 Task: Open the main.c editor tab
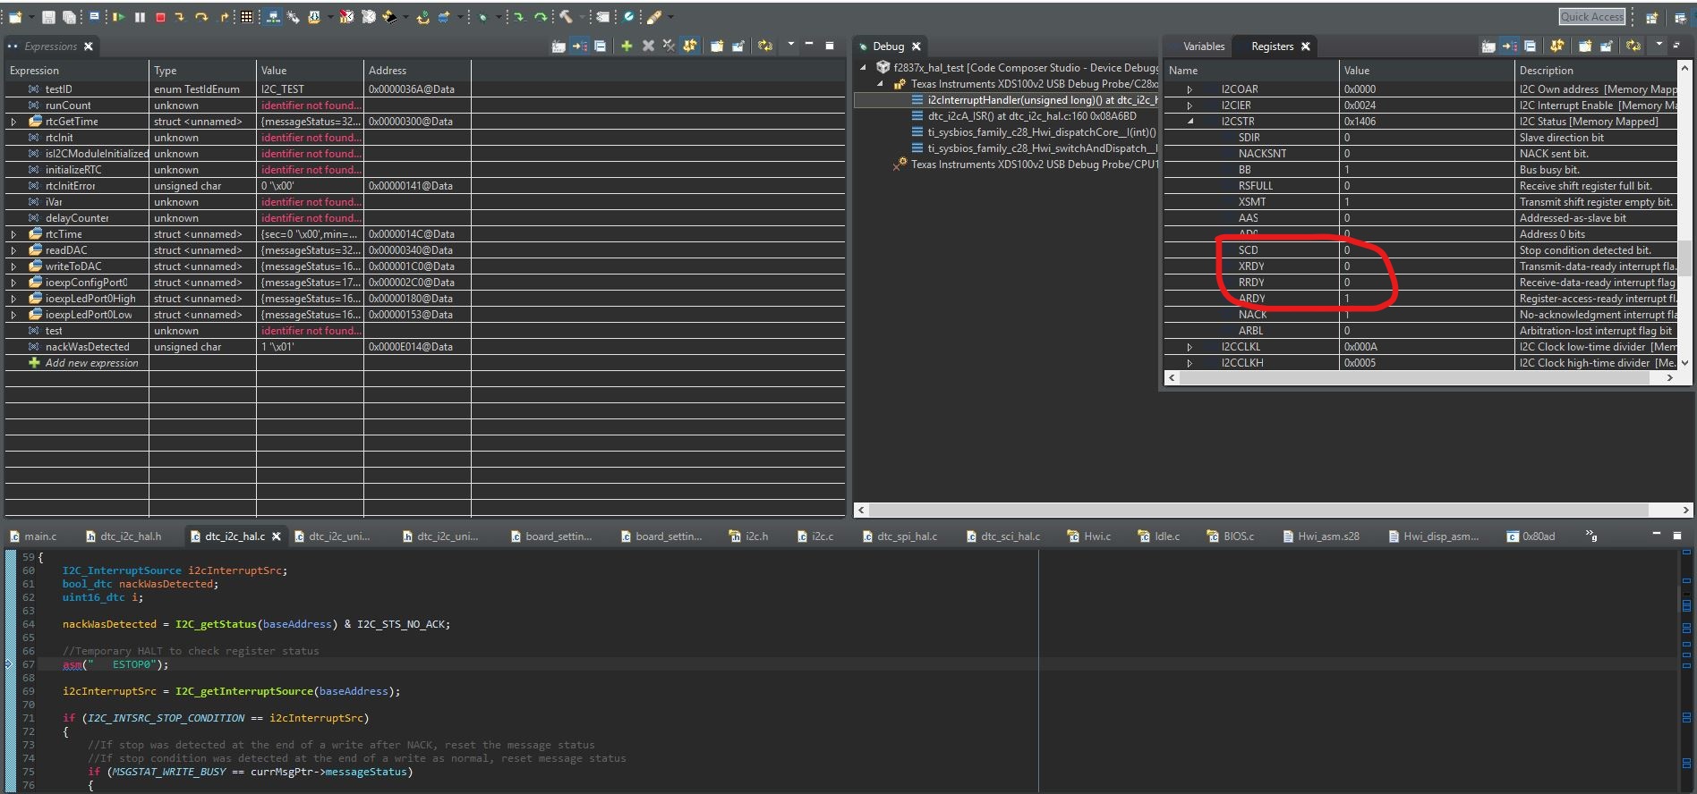pyautogui.click(x=33, y=536)
